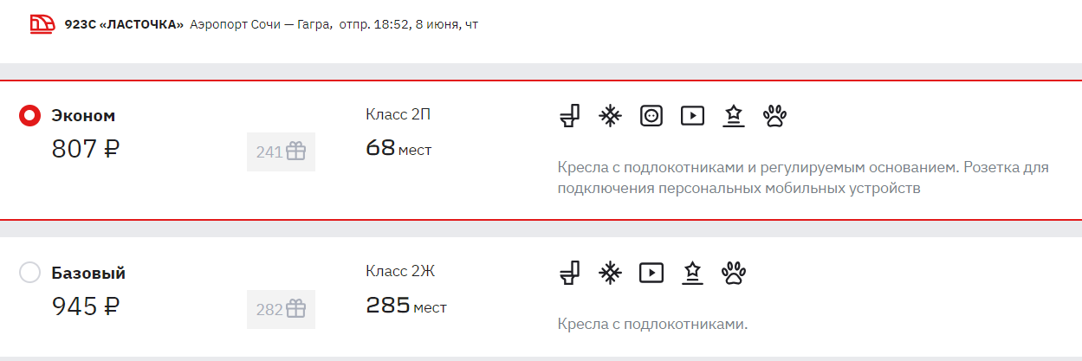This screenshot has width=1082, height=361.
Task: Click the pet paw icon in Эконом row
Action: point(774,115)
